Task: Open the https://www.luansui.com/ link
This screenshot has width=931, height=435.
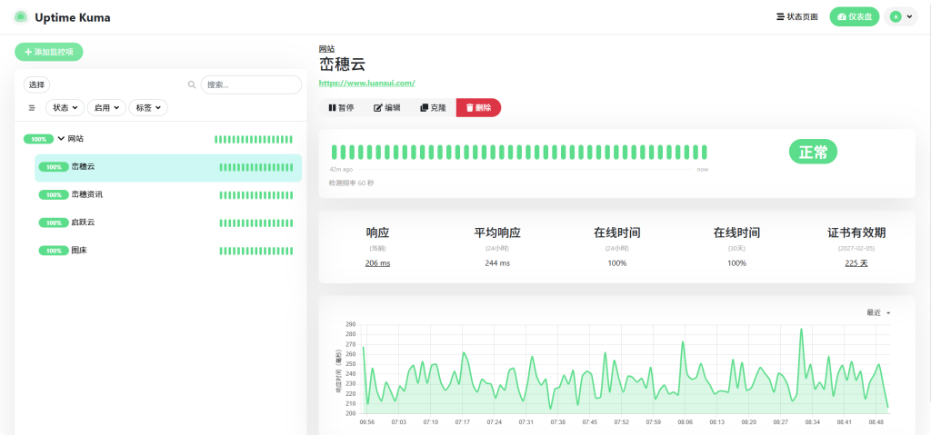Action: coord(367,83)
